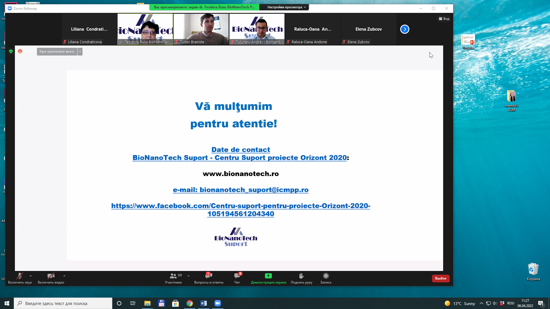Toggle Звук оригинала: выкл. button
Screen dimensions: 550x309
[x=57, y=51]
